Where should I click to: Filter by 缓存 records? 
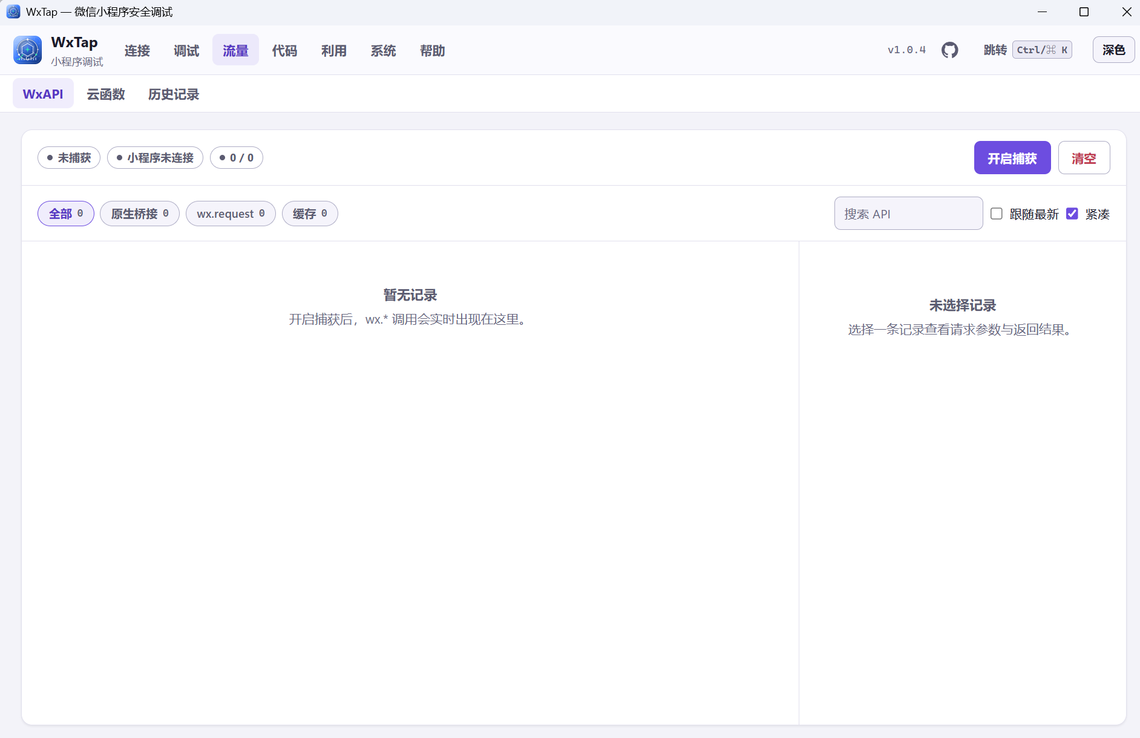point(310,214)
